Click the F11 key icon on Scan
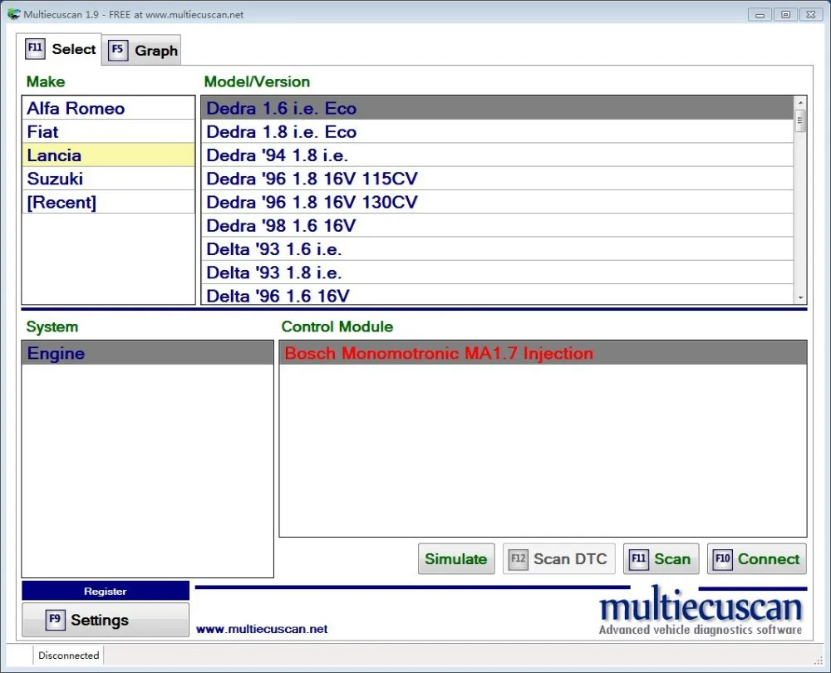This screenshot has height=673, width=831. click(638, 559)
